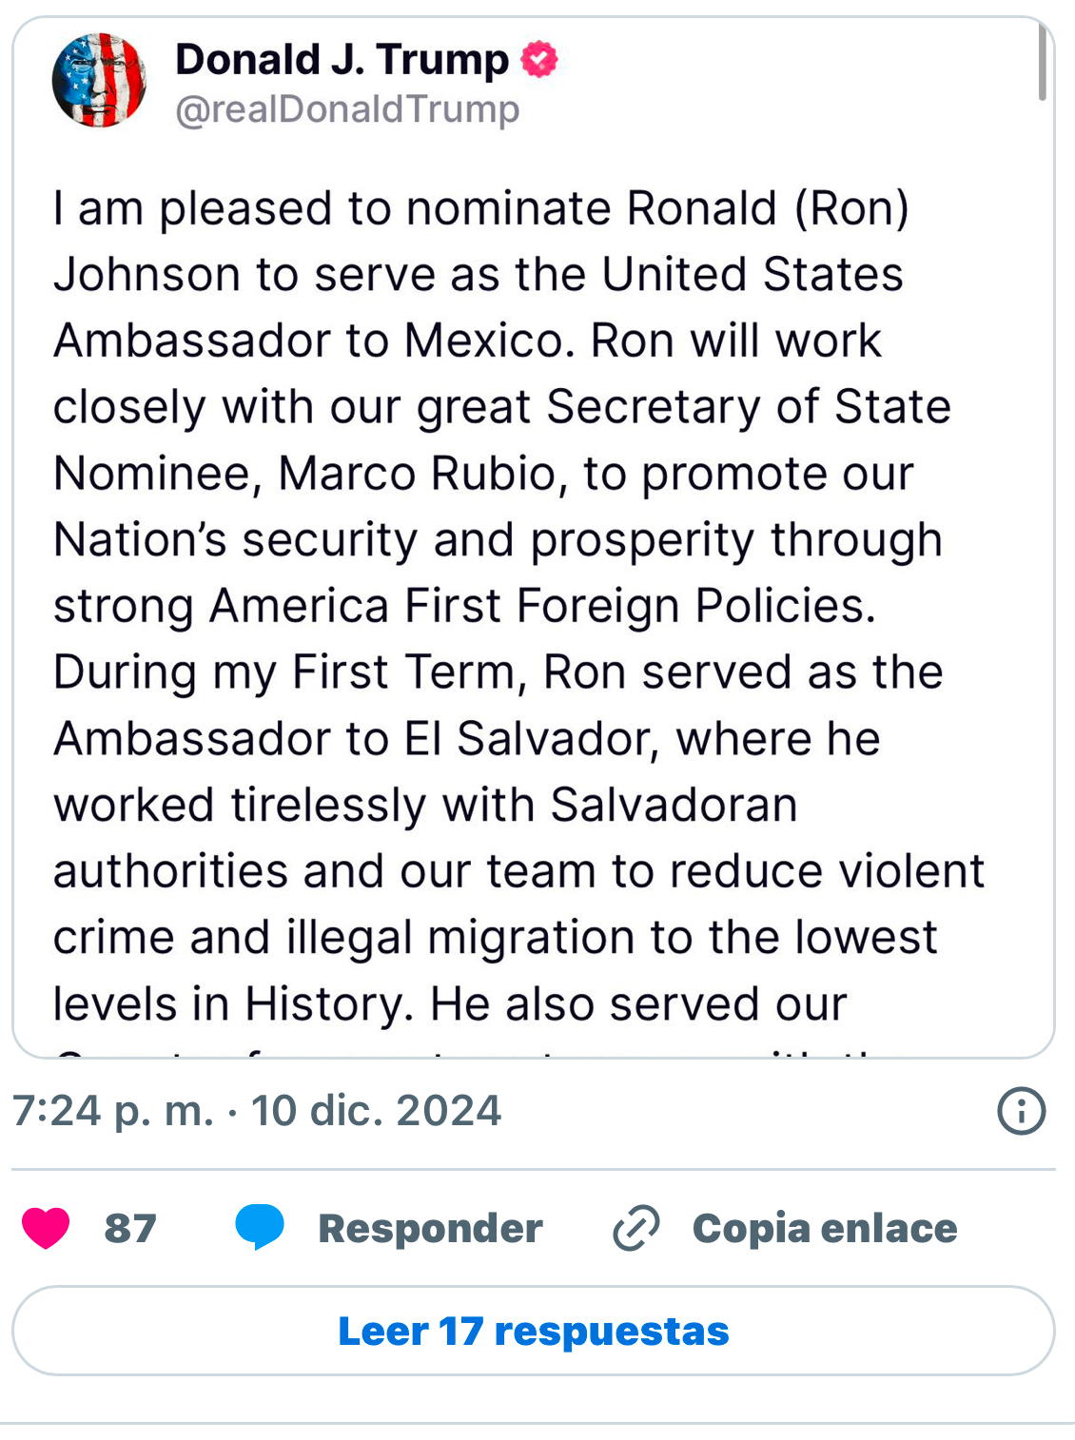Like the post with the heart icon
Viewport: 1075px width, 1440px height.
coord(46,1227)
